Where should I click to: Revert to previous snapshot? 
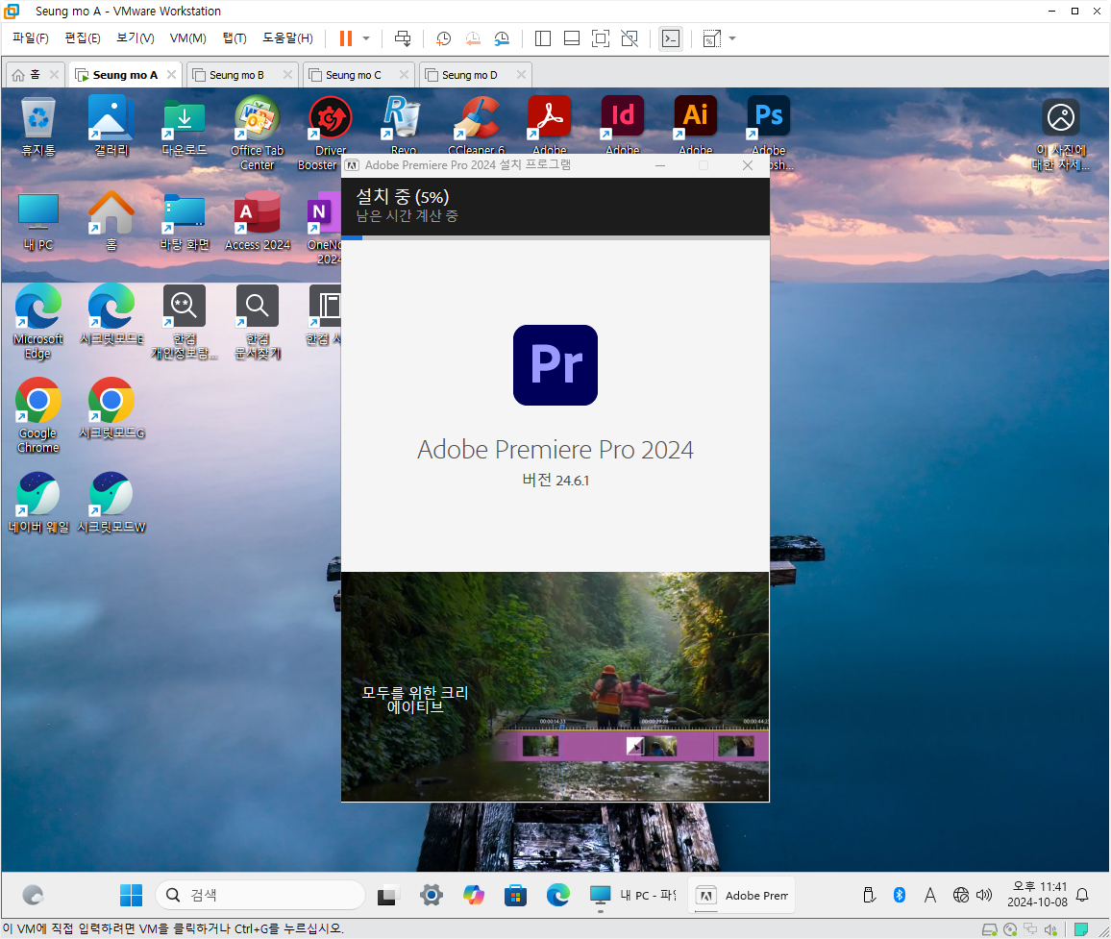tap(473, 38)
